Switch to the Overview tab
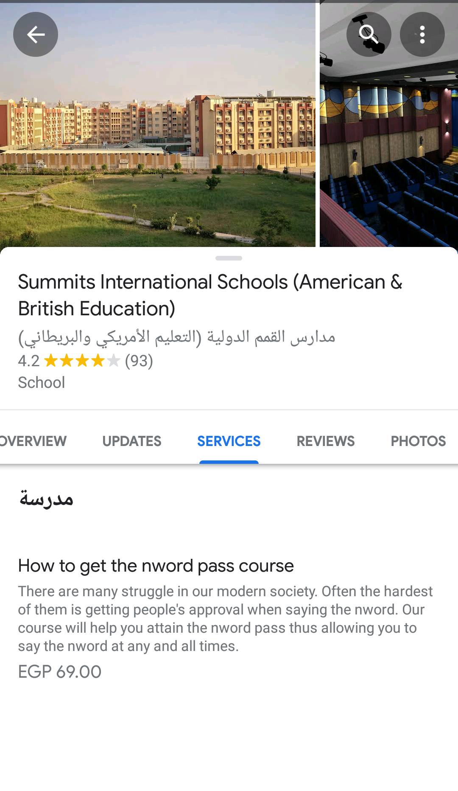Screen dimensions: 458x791 click(33, 441)
